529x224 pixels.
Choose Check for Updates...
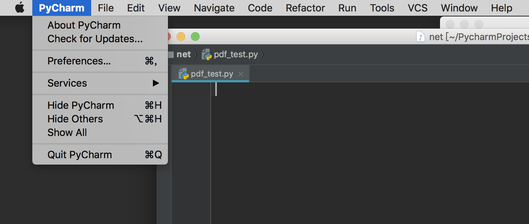pos(100,39)
